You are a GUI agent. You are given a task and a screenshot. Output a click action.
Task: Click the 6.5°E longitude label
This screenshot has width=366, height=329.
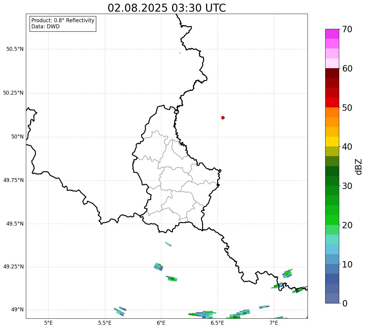(x=217, y=323)
